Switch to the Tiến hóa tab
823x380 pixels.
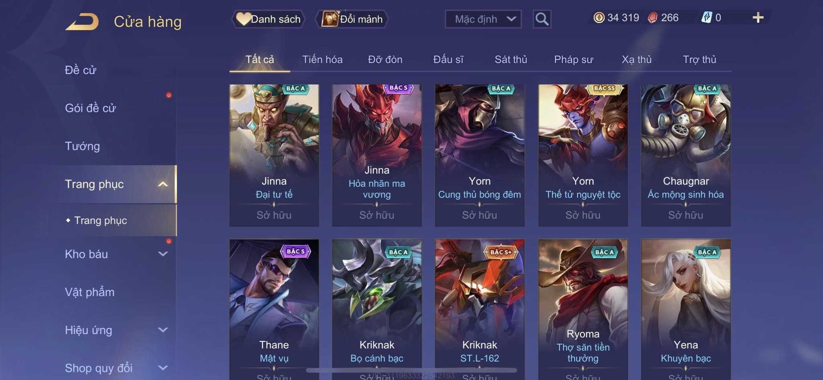[322, 59]
